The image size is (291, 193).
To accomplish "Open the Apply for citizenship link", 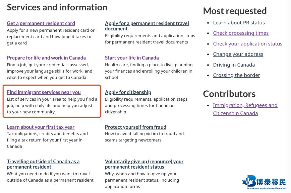I will tap(128, 92).
